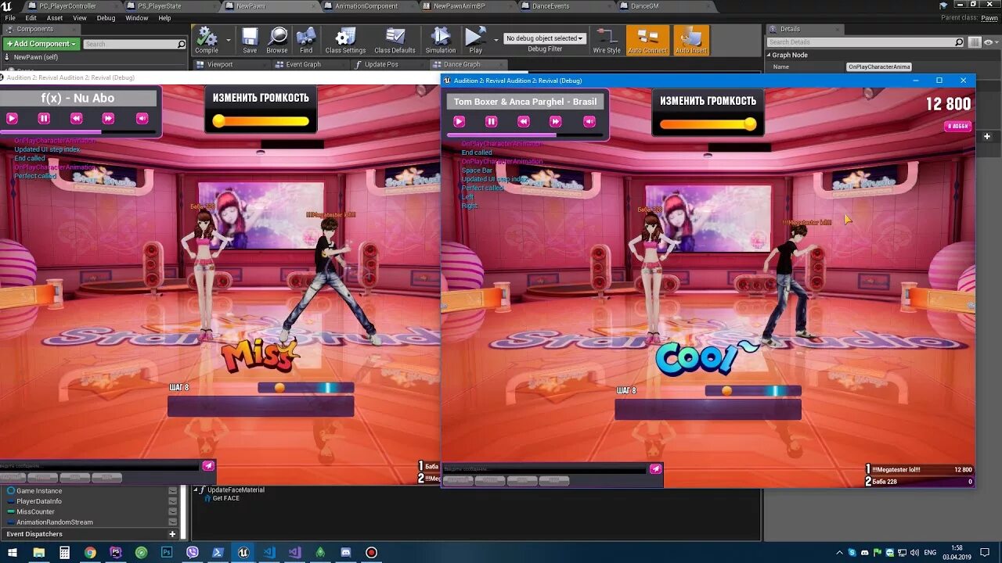Open Play options dropdown arrow
Image resolution: width=1002 pixels, height=563 pixels.
tap(496, 39)
